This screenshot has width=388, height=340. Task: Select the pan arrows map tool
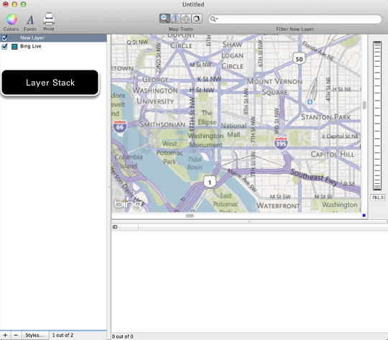[186, 19]
